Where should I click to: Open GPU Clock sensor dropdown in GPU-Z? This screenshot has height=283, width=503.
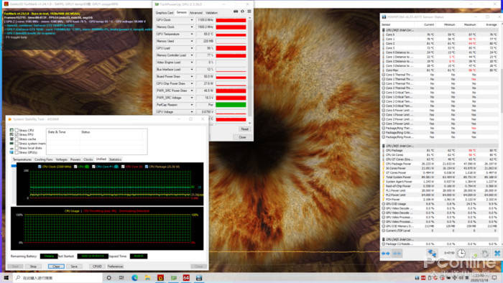pos(192,20)
